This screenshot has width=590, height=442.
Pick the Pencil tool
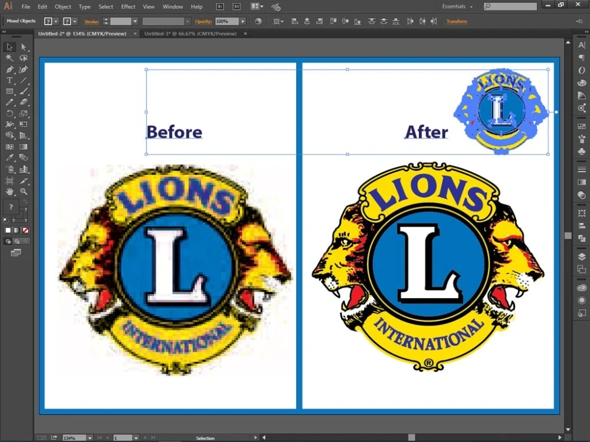coord(9,102)
